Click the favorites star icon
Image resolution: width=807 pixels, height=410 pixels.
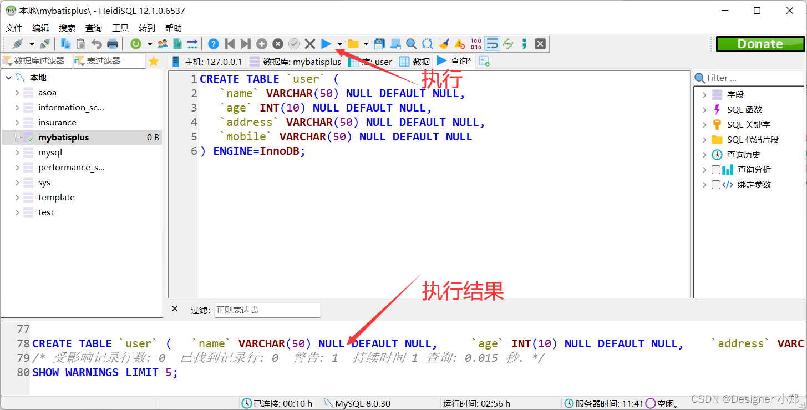(x=154, y=61)
